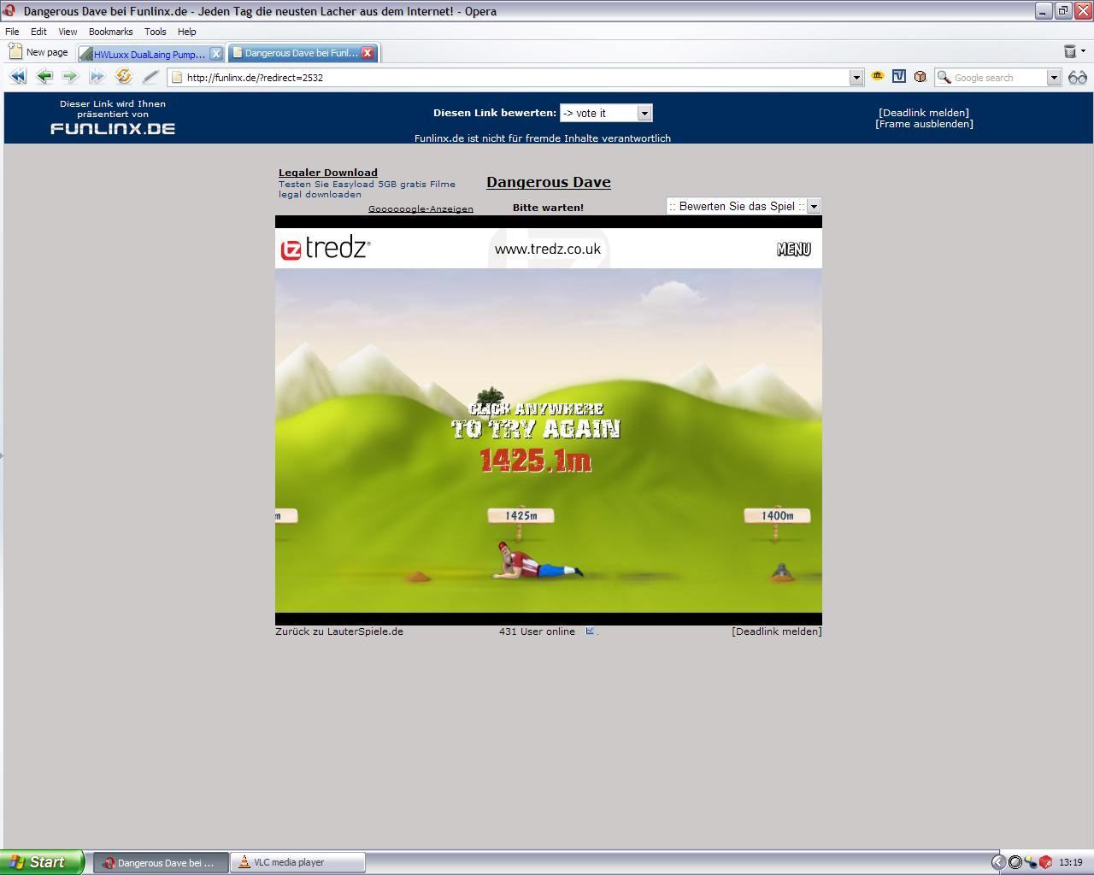This screenshot has height=875, width=1094.
Task: Click the system clock showing 13:19
Action: [1070, 862]
